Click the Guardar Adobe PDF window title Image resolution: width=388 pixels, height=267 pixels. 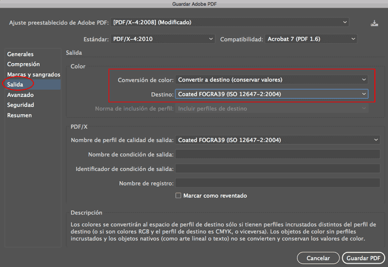(194, 4)
